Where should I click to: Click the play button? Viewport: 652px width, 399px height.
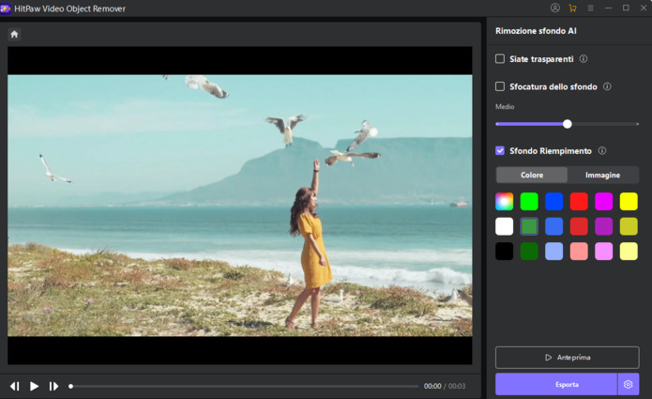[x=34, y=386]
